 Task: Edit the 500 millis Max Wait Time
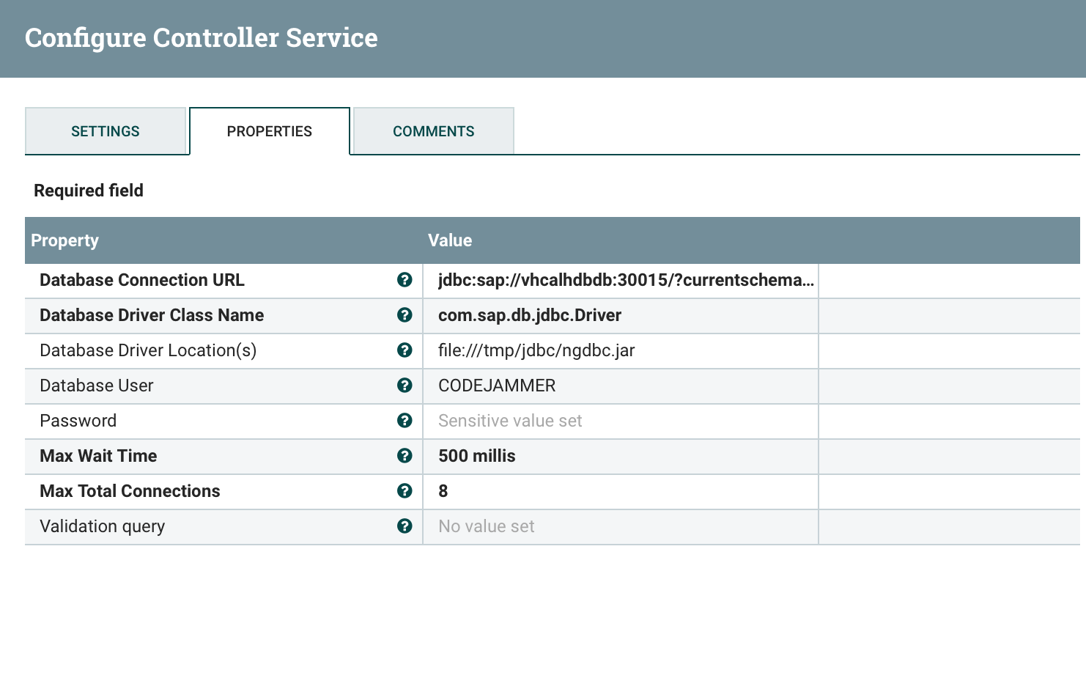click(x=620, y=456)
